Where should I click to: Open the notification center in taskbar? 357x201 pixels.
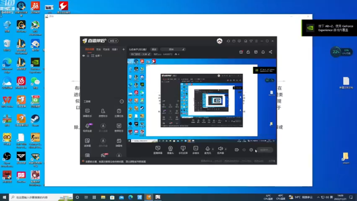[351, 197]
